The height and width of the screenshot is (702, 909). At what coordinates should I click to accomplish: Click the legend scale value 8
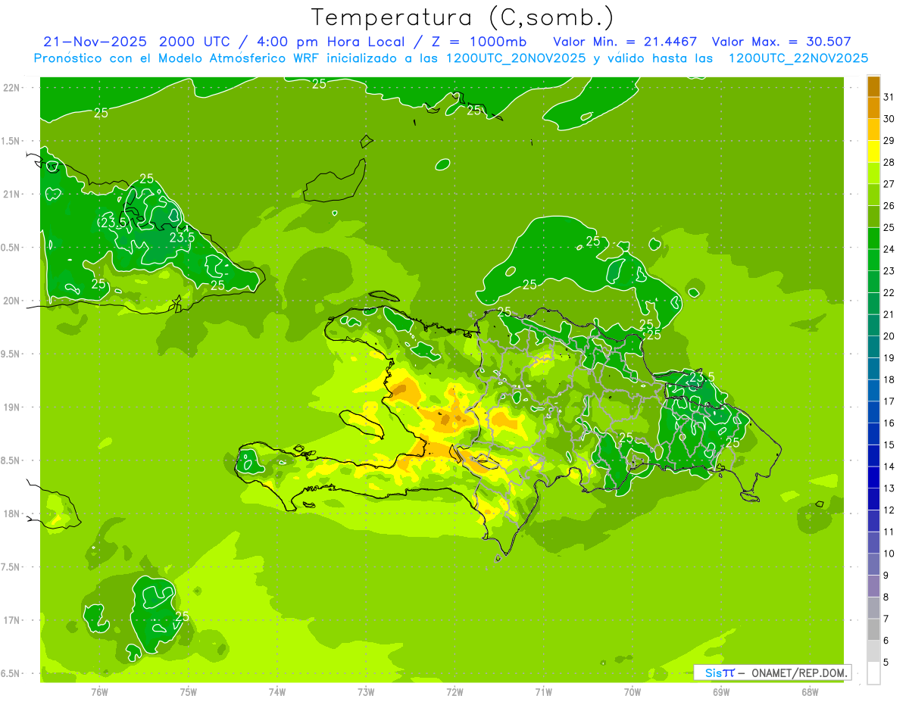(886, 597)
